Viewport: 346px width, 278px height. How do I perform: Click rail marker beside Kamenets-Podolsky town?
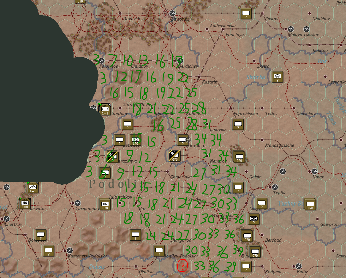[x=70, y=250]
